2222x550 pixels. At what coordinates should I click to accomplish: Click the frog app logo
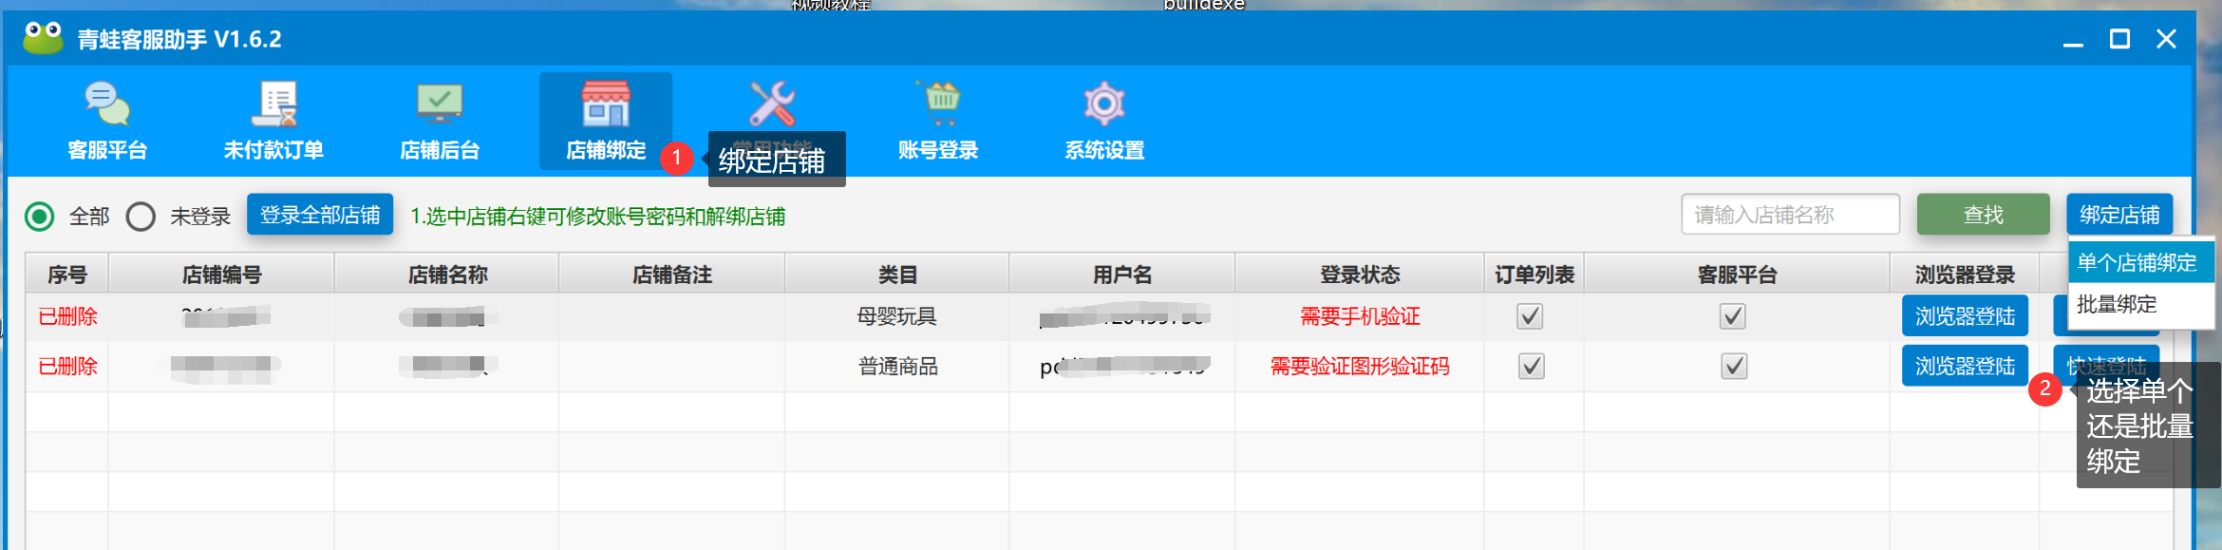(x=43, y=38)
